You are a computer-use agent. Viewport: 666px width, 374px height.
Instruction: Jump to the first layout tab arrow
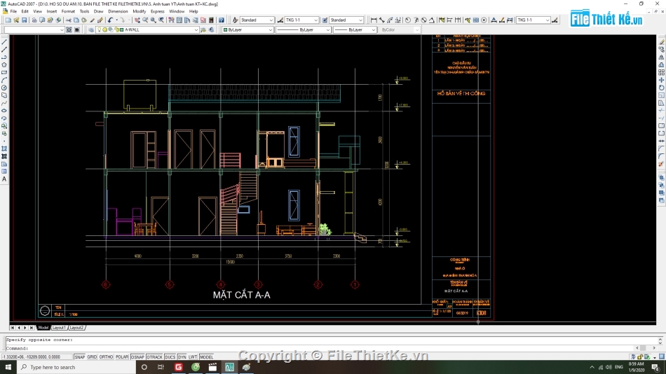coord(13,328)
